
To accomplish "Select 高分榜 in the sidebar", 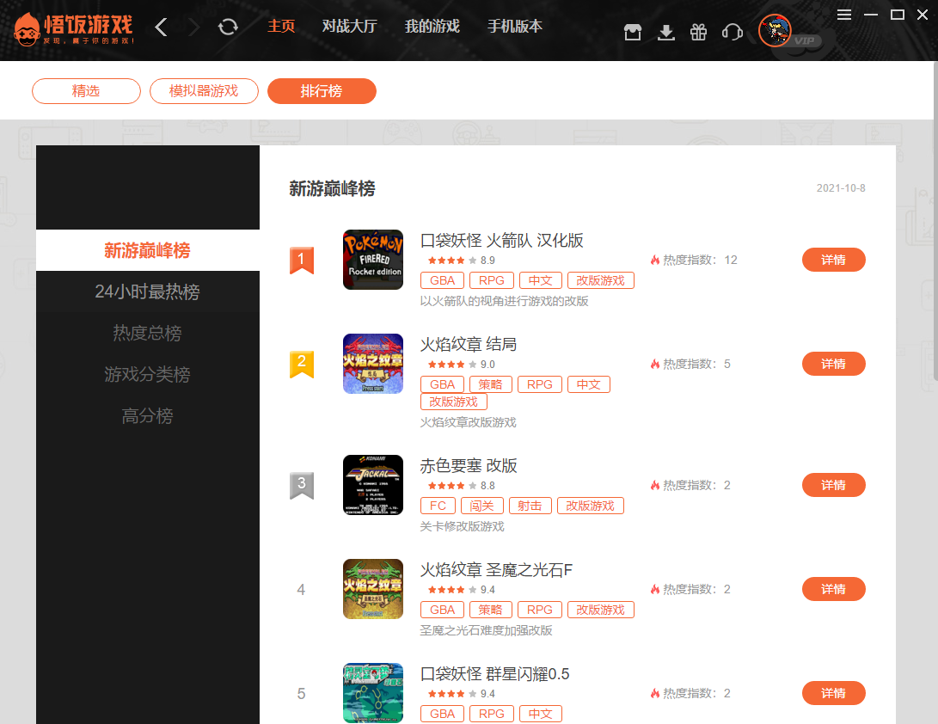I will (x=148, y=415).
